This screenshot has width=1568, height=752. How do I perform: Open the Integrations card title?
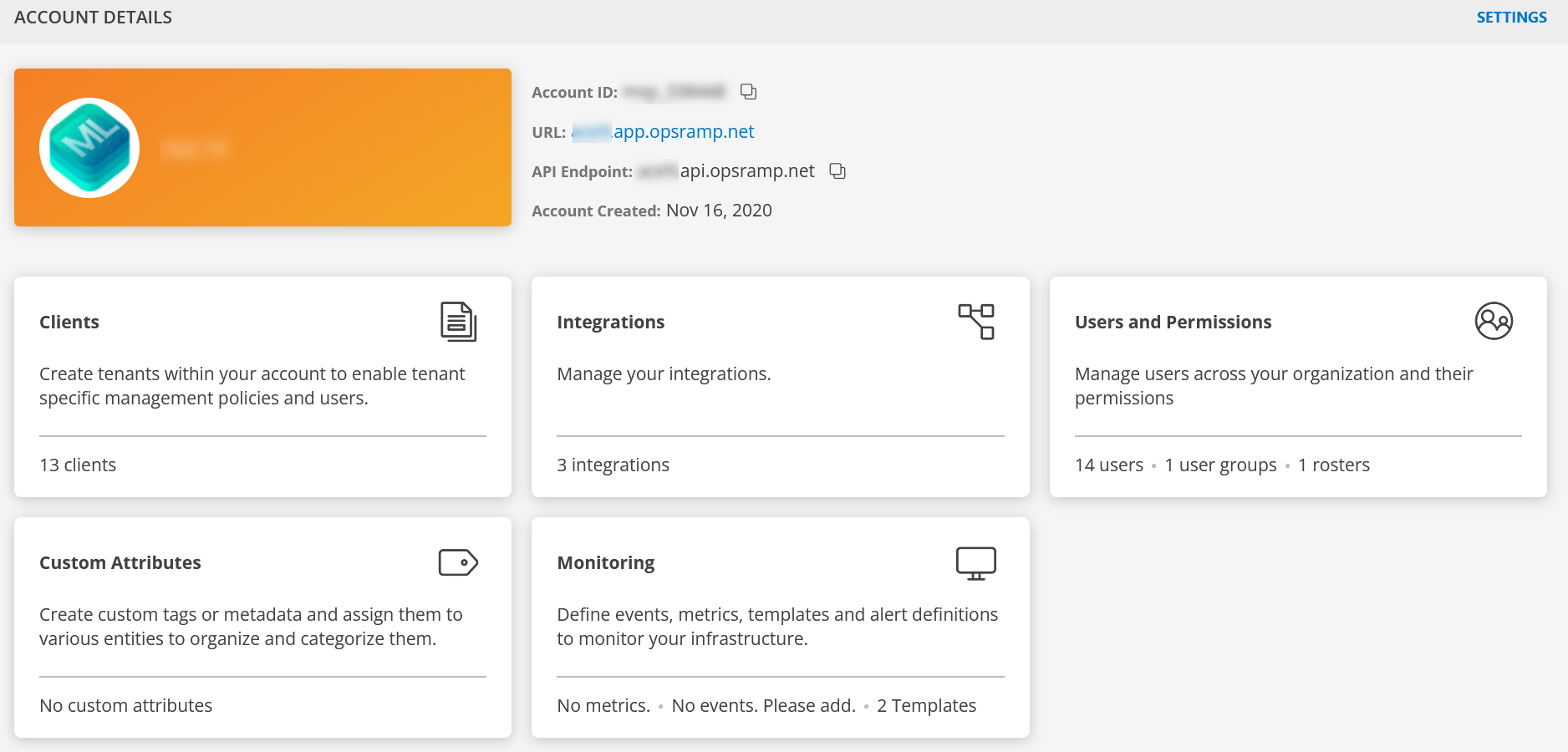pos(611,323)
